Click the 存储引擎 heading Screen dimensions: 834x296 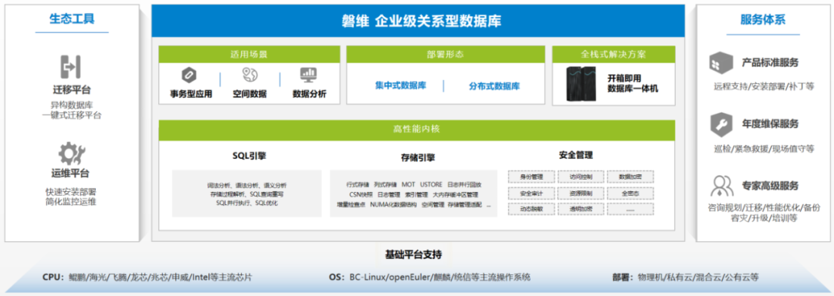[x=418, y=157]
